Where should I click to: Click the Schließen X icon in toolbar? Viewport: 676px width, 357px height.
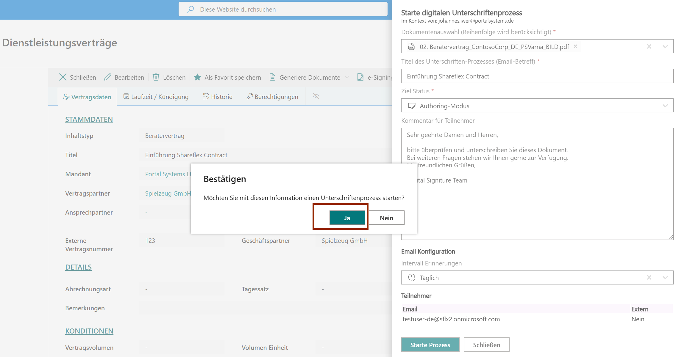(63, 77)
